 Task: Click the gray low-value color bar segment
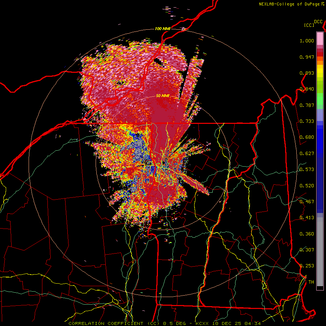320,252
